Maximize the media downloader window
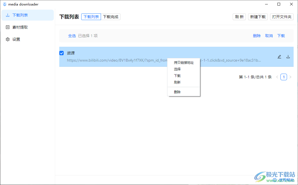Viewport: 298px width, 185px height. click(x=279, y=4)
